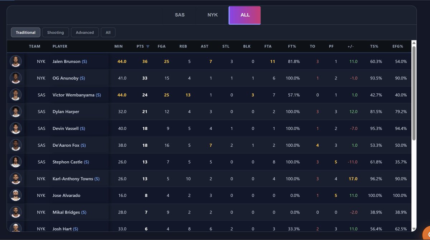Click Brunson's 81.8% FT% value
The height and width of the screenshot is (240, 430).
point(293,62)
